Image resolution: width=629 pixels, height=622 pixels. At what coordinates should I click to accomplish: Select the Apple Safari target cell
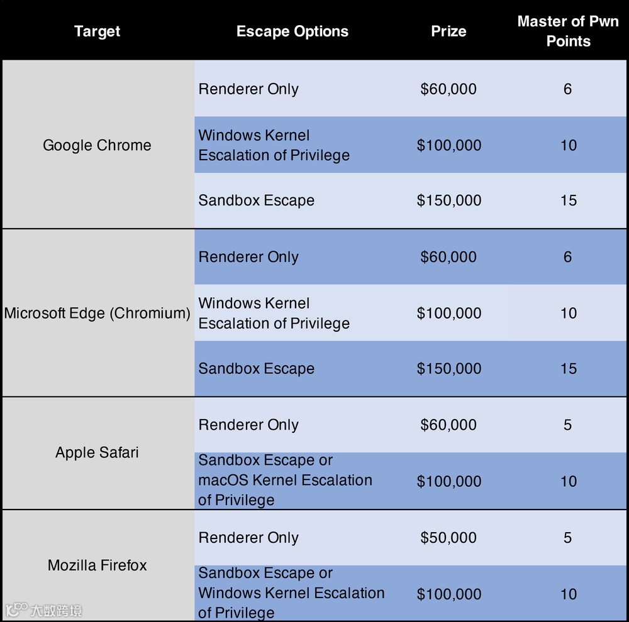(x=97, y=452)
